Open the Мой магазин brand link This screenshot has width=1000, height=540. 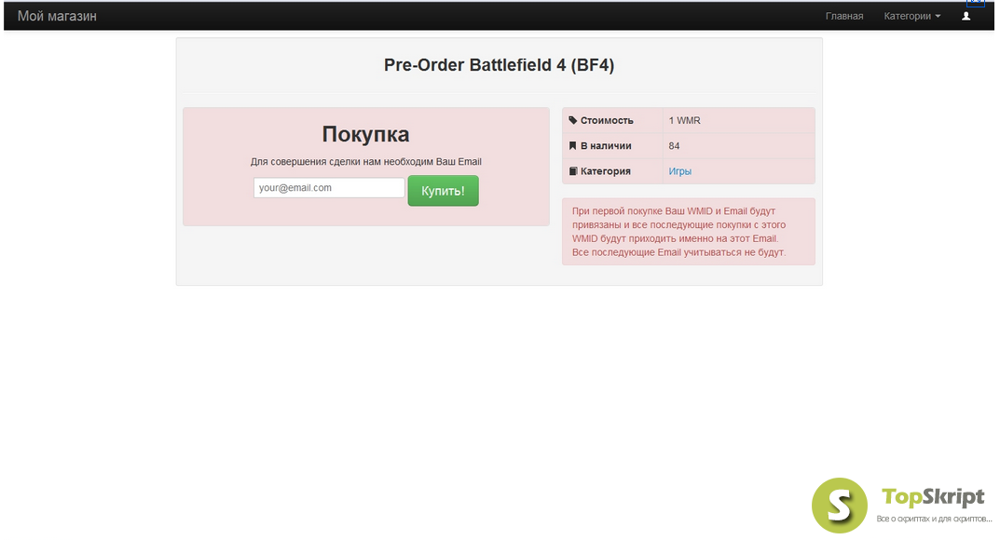57,16
